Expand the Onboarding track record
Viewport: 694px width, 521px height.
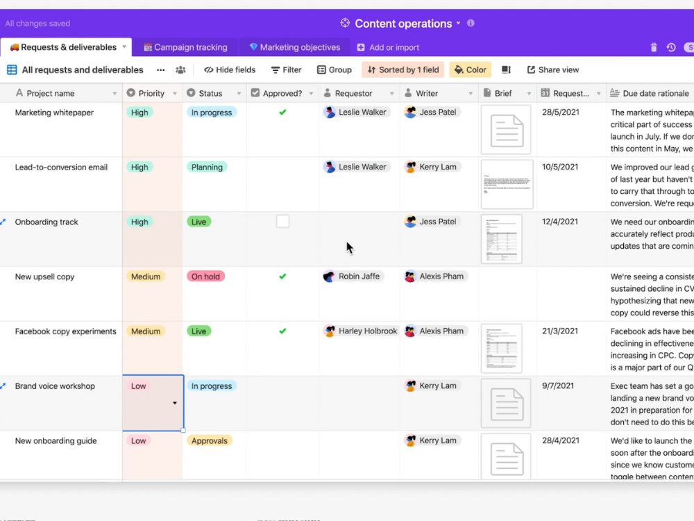3,222
